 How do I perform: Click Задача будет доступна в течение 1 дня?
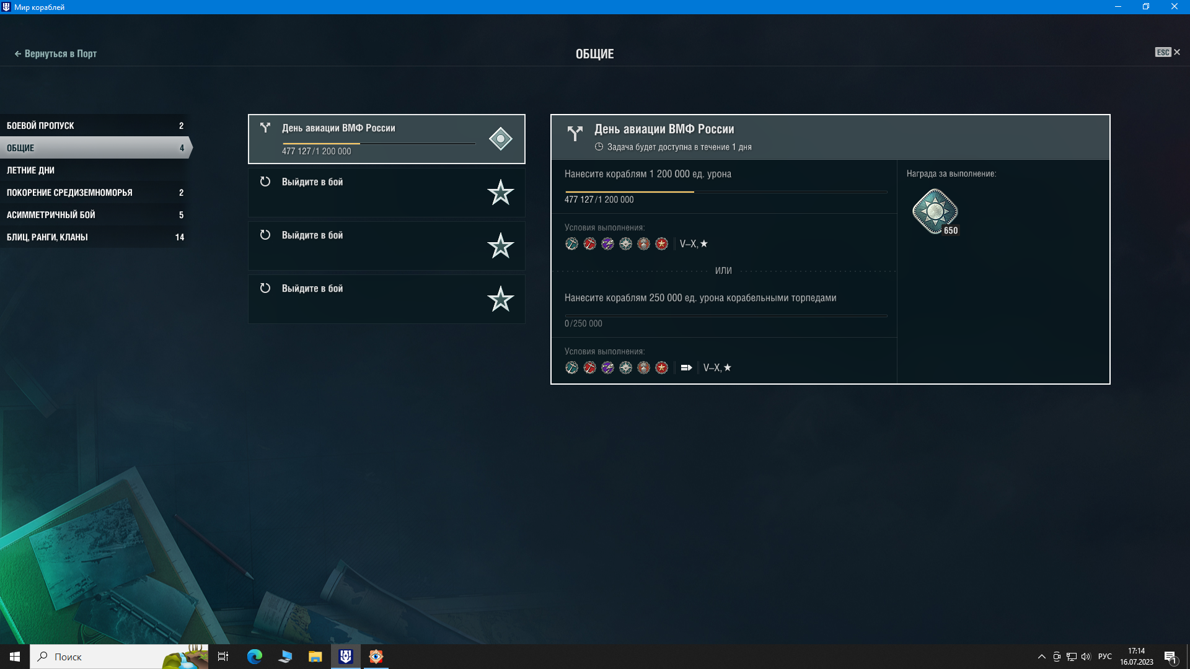(679, 147)
